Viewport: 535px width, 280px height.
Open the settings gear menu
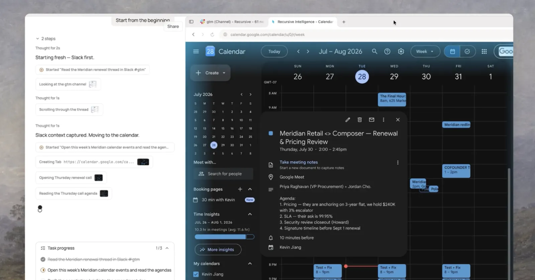[x=401, y=51]
